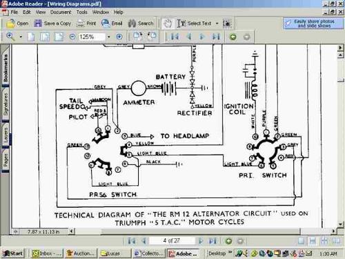Viewport: 345px width, 259px height.
Task: Click the Search button
Action: [141, 23]
